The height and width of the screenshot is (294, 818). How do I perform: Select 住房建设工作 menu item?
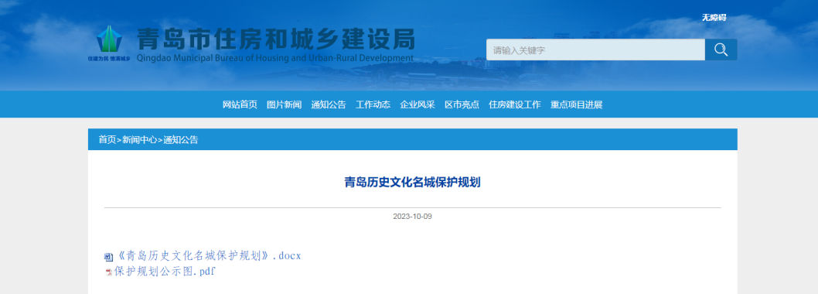515,104
